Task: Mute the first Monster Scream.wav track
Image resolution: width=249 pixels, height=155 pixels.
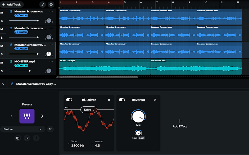Action: 2,13
